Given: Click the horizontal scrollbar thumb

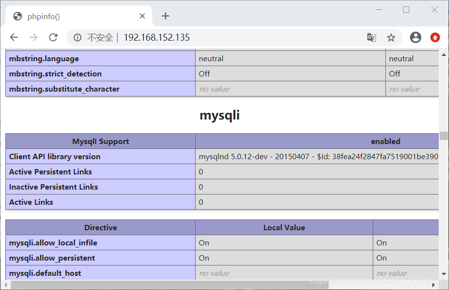Looking at the screenshot, I should (x=170, y=285).
